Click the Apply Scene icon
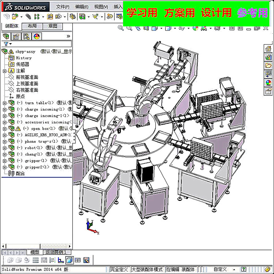Screen dimensions: 274x274 pos(204,28)
